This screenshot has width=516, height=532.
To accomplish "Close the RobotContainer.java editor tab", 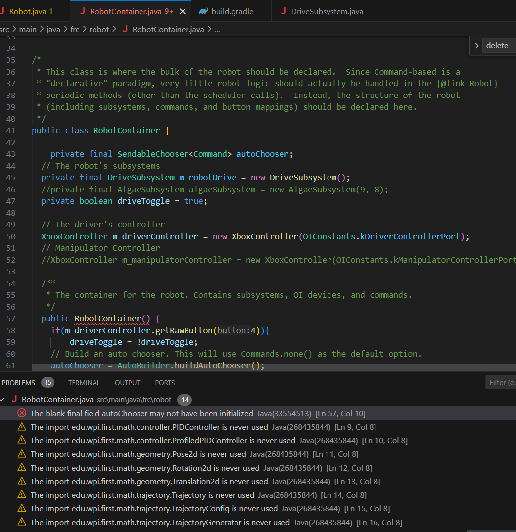I will coord(182,11).
